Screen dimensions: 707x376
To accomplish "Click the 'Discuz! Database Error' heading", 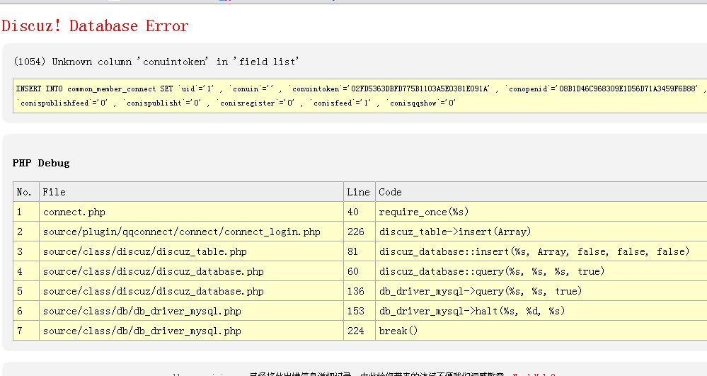I will coord(95,26).
